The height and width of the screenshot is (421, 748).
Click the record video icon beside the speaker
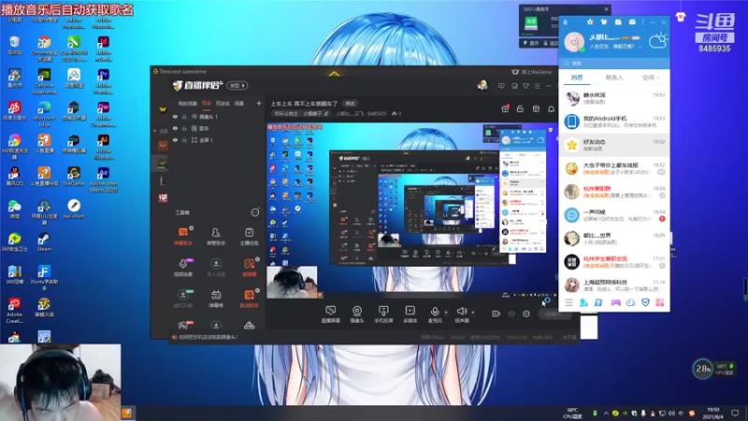click(x=496, y=313)
